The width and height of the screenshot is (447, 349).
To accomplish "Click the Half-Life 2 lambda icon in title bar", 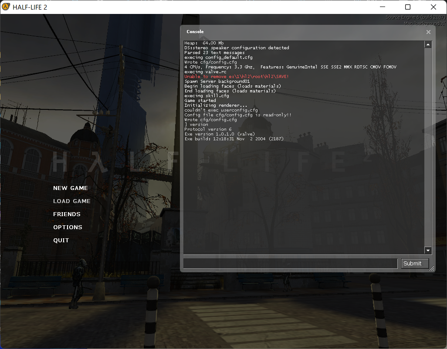I will pyautogui.click(x=7, y=7).
